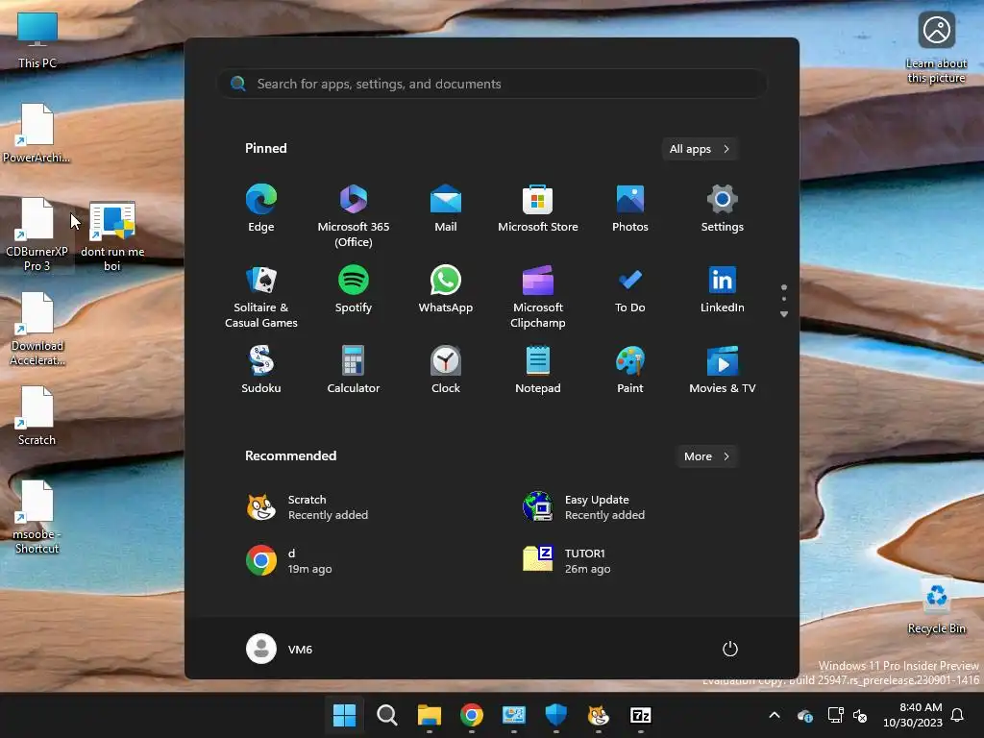This screenshot has height=738, width=984.
Task: Select PowerArchiver desktop shortcut
Action: click(37, 135)
